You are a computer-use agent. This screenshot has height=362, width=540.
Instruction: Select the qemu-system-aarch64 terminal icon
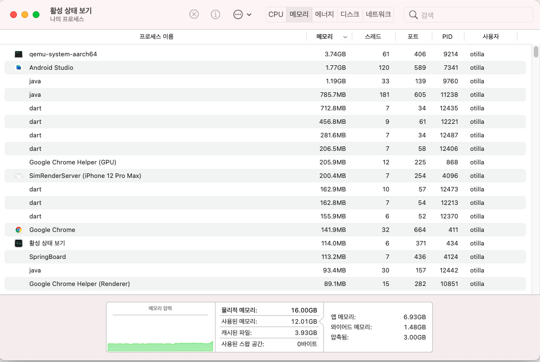(x=19, y=54)
